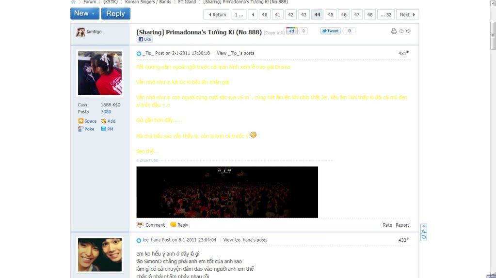This screenshot has width=496, height=278.
Task: Click _Tip_'s large avatar image
Action: 100,73
